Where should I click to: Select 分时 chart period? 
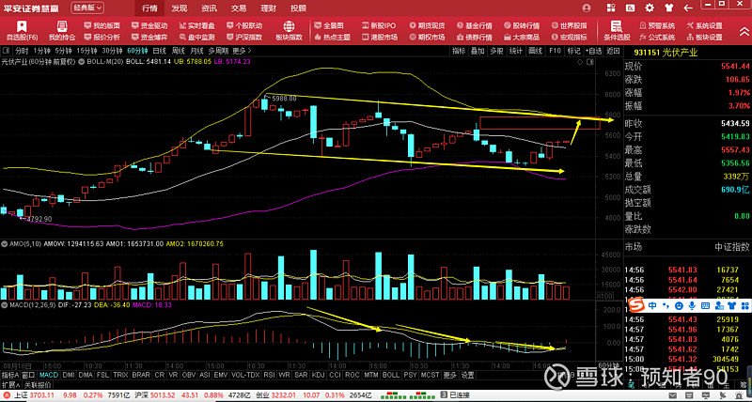[21, 51]
